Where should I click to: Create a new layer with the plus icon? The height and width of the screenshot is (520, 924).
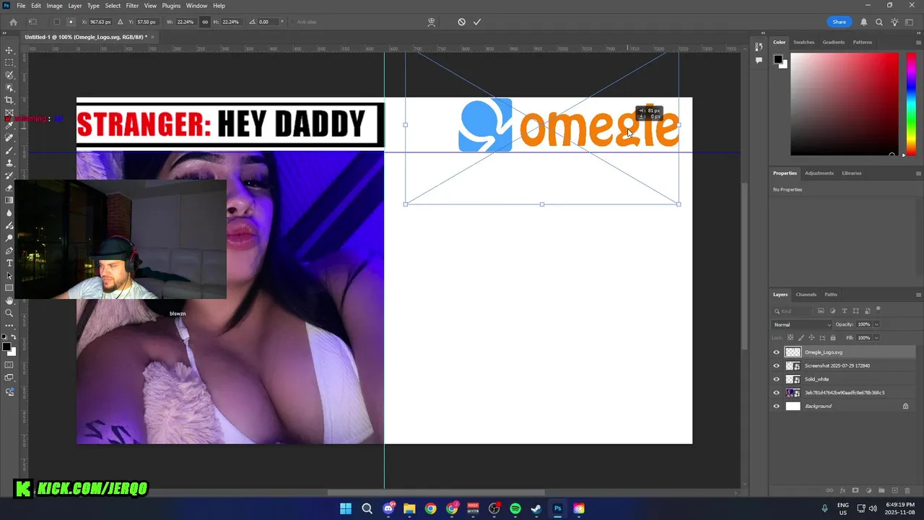tap(894, 490)
